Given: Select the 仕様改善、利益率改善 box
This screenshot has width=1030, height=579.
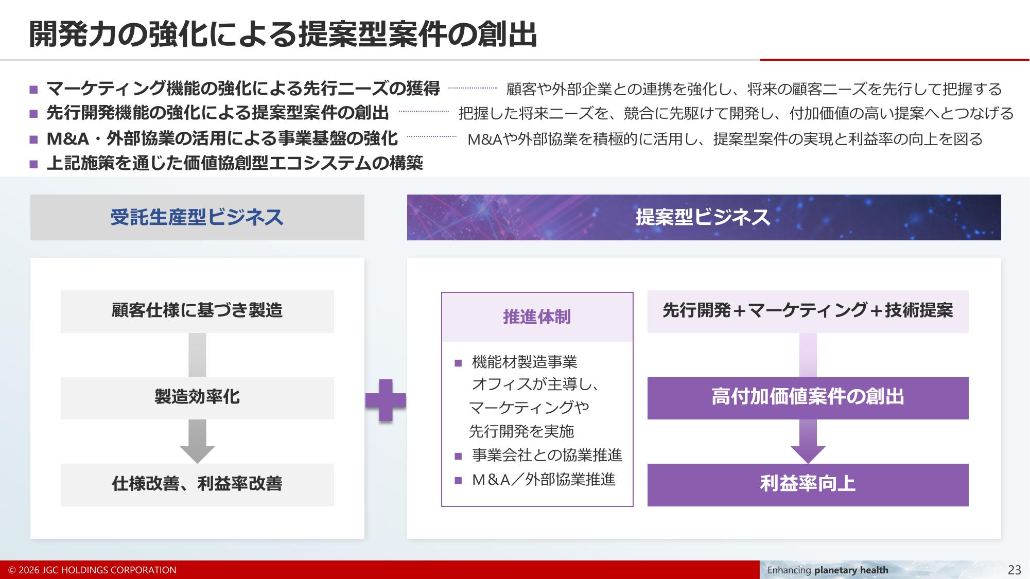Looking at the screenshot, I should tap(197, 485).
